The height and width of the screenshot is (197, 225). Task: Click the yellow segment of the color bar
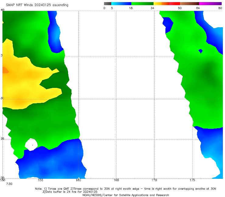pyautogui.click(x=157, y=4)
